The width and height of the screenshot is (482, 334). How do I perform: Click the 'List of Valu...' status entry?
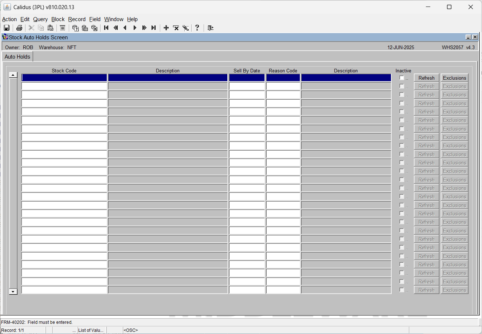point(91,330)
